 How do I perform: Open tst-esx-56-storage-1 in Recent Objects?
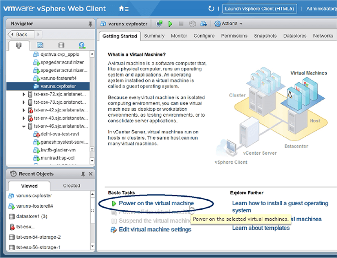pyautogui.click(x=38, y=248)
